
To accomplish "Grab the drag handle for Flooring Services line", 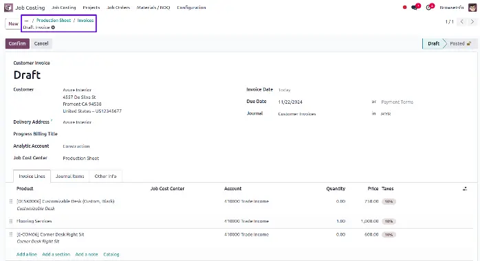I will pyautogui.click(x=11, y=221).
